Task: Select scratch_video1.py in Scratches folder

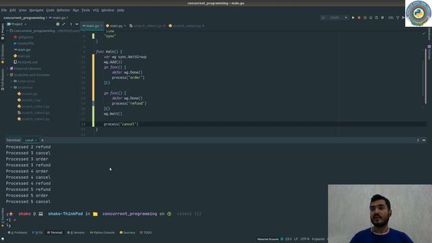Action: [x=35, y=107]
